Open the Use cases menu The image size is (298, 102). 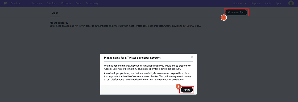[36, 3]
